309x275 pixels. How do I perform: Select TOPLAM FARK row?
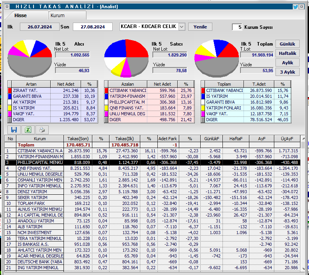(x=152, y=203)
